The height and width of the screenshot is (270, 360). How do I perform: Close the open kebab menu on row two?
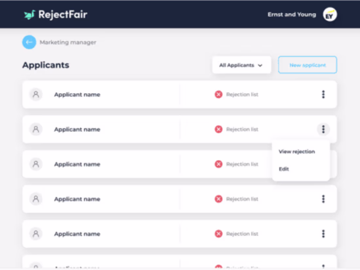[323, 129]
